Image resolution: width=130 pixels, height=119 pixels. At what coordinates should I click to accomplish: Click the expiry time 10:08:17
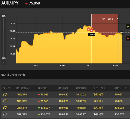click(81, 114)
